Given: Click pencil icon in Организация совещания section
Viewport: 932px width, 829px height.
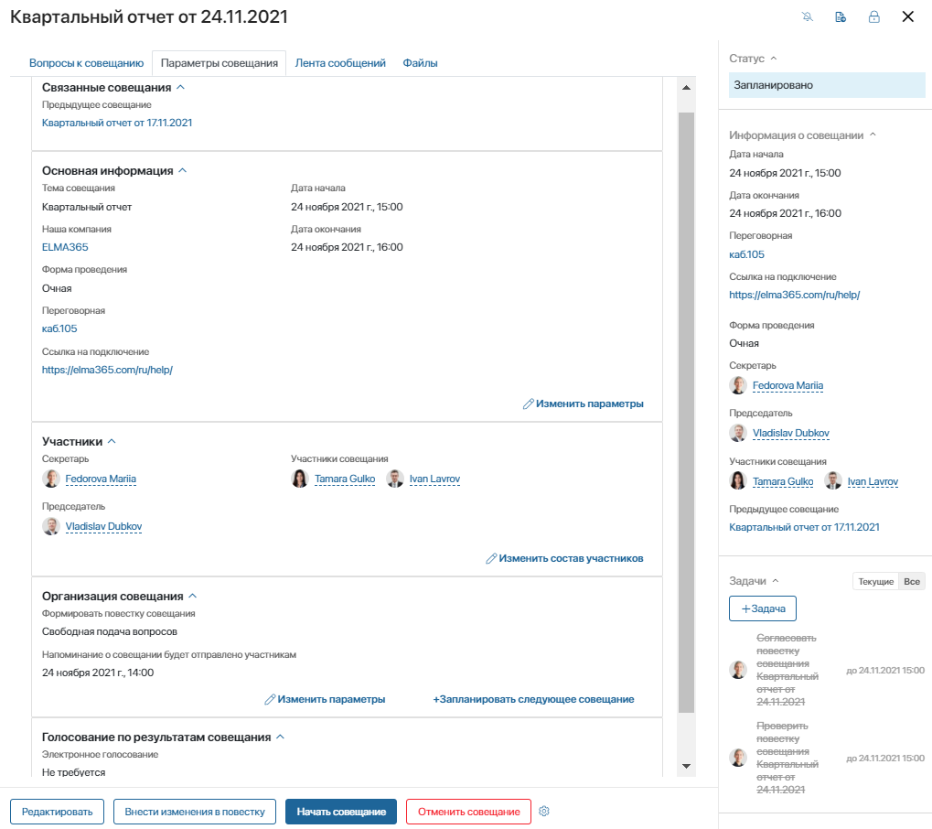Looking at the screenshot, I should coord(269,699).
